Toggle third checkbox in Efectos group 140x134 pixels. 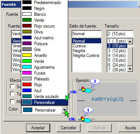click(x=12, y=101)
